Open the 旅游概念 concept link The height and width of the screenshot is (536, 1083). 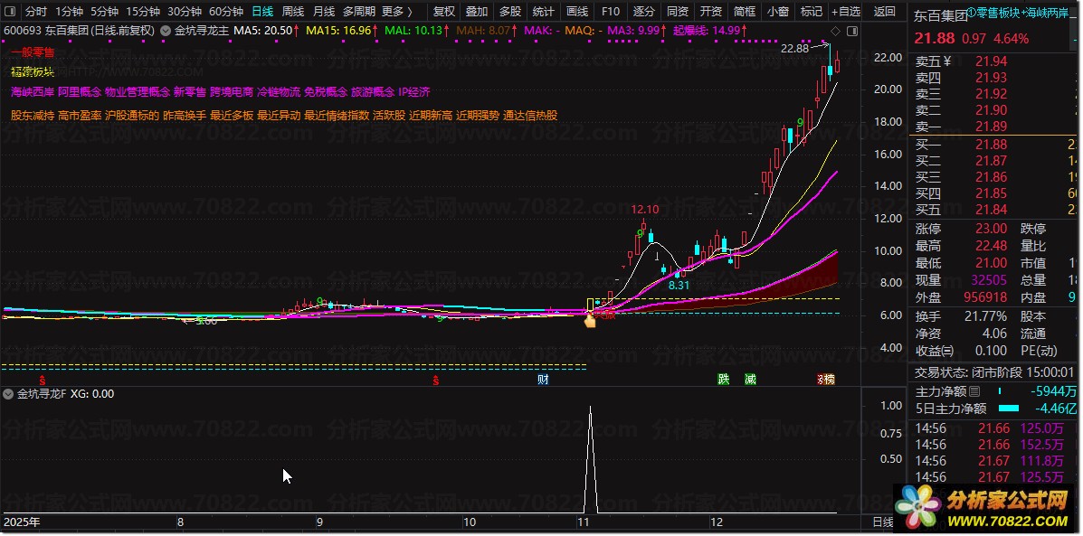372,92
